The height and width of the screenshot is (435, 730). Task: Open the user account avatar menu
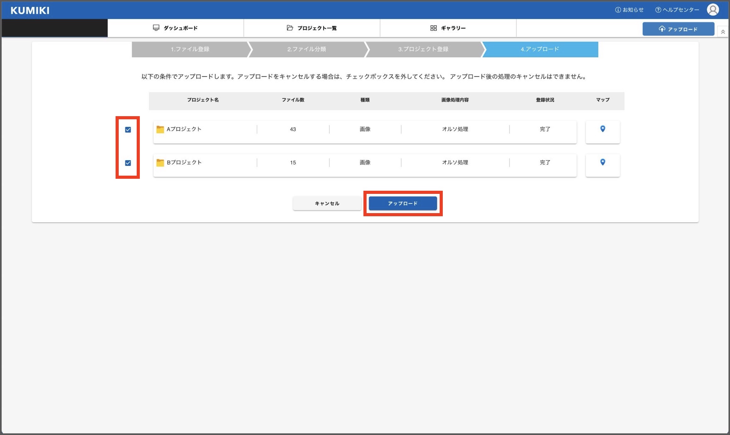(713, 10)
